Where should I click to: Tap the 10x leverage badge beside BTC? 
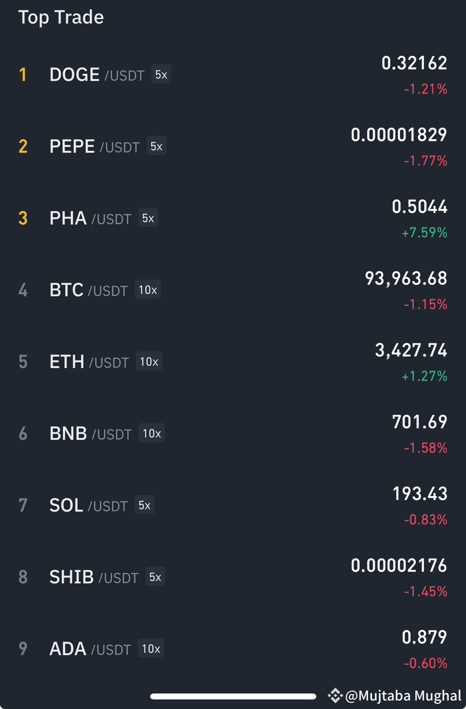[x=147, y=290]
